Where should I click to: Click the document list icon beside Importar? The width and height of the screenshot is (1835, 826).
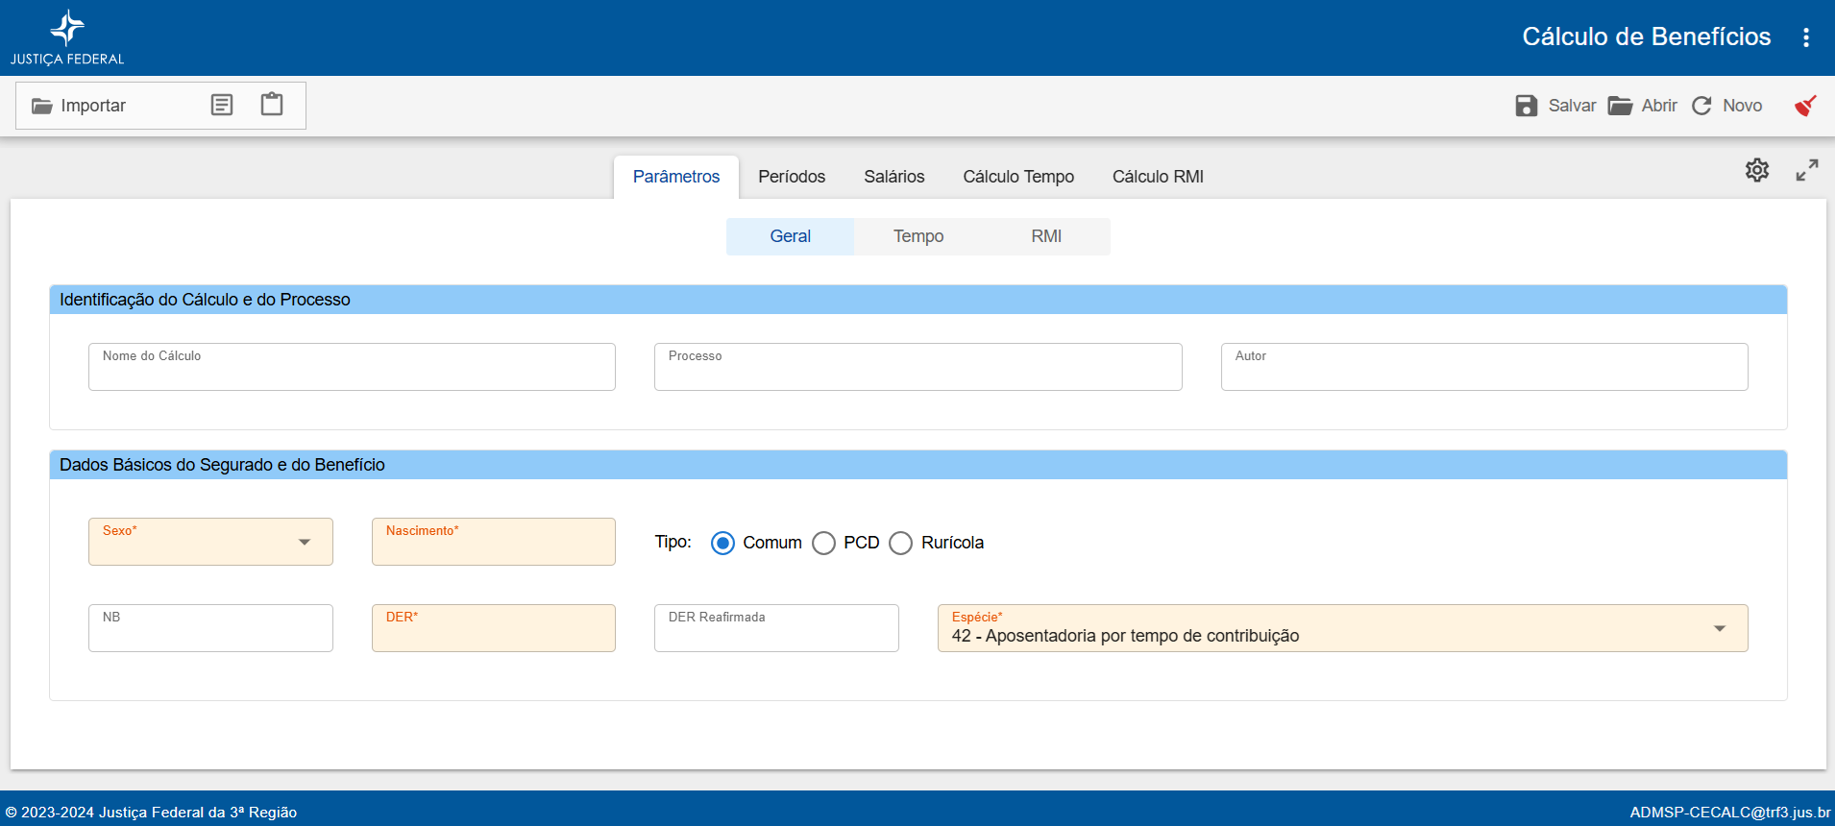click(222, 105)
